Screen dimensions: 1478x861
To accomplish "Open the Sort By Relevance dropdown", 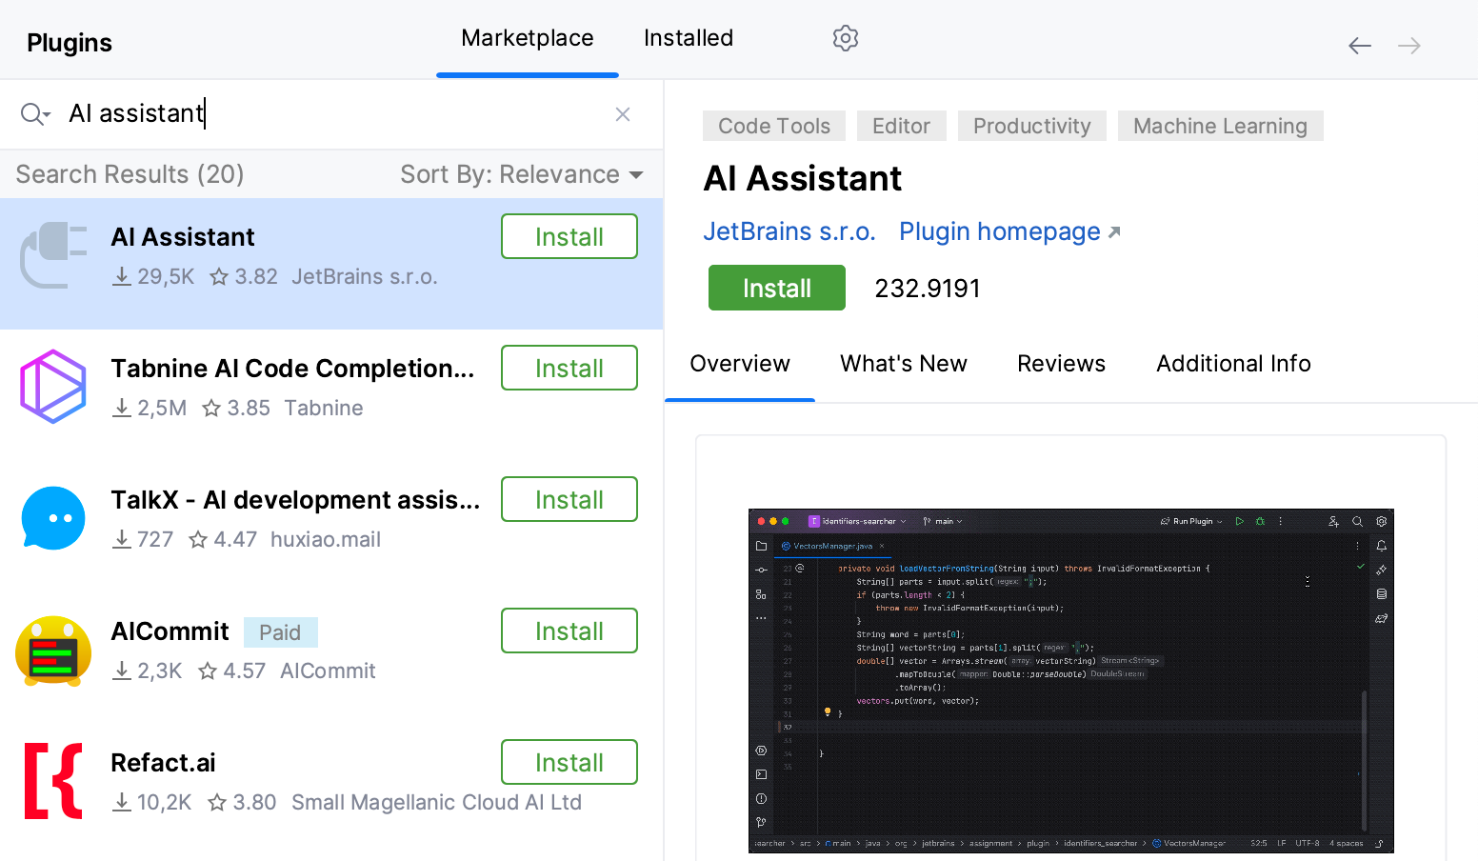I will point(522,174).
